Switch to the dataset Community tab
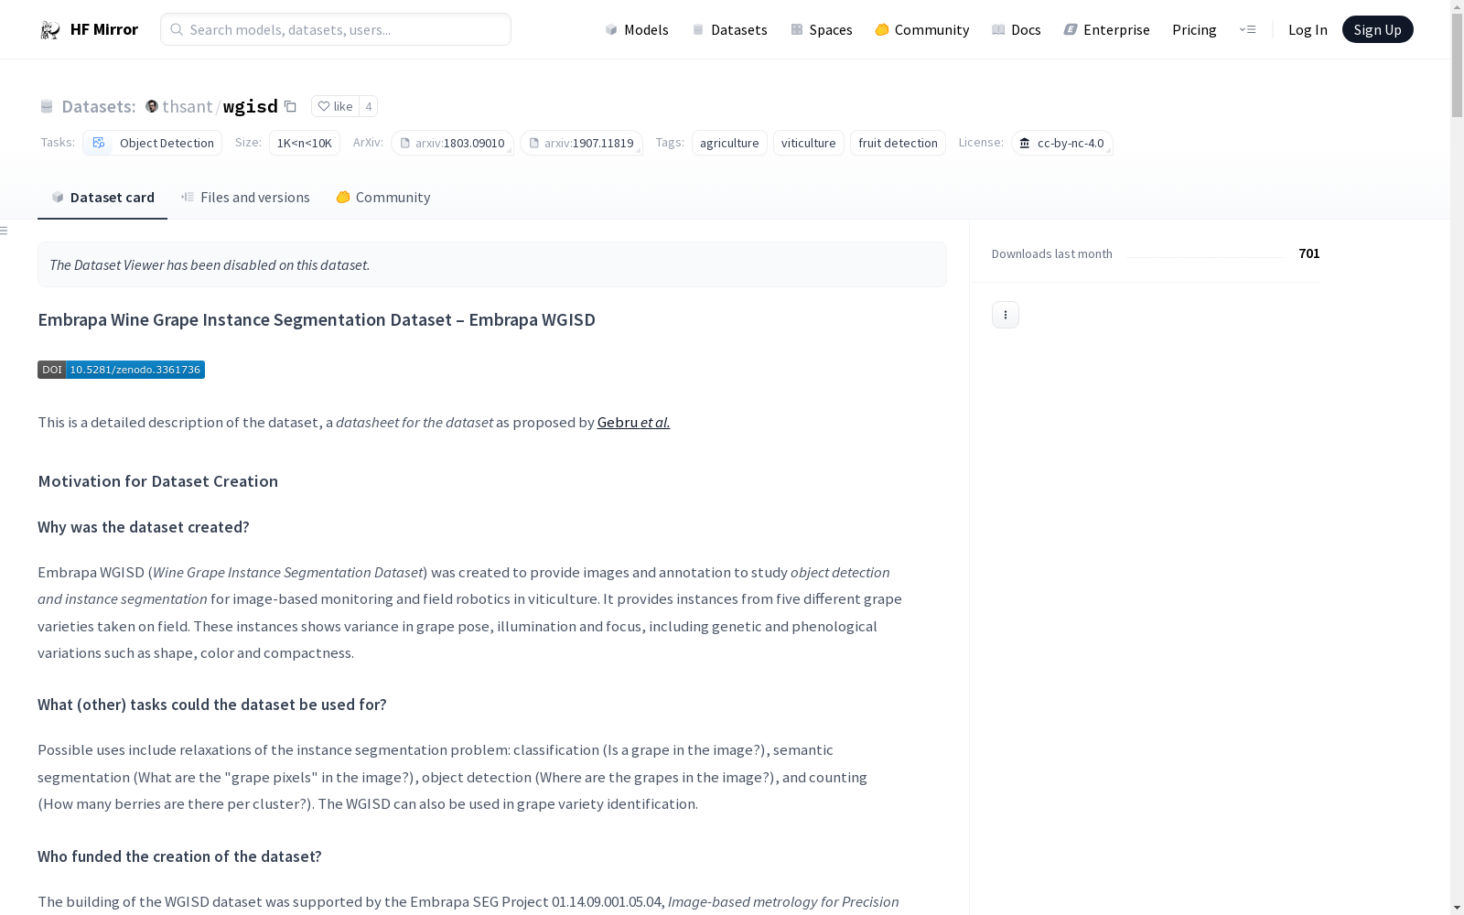 (383, 198)
